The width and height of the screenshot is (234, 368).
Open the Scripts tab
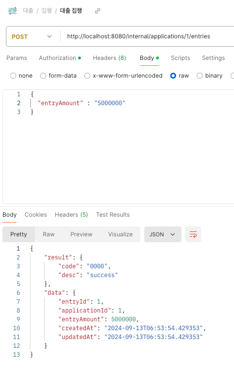[181, 58]
